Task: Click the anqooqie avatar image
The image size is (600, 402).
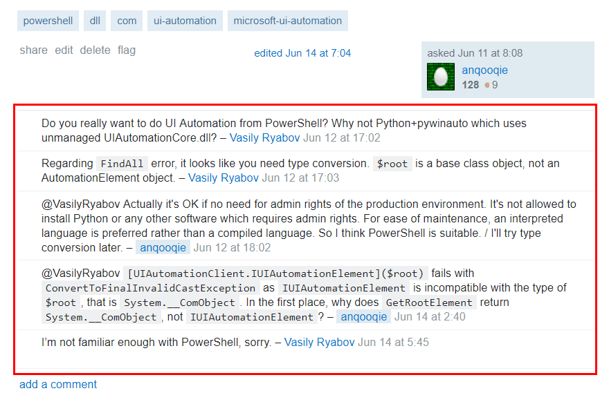Action: pyautogui.click(x=440, y=77)
